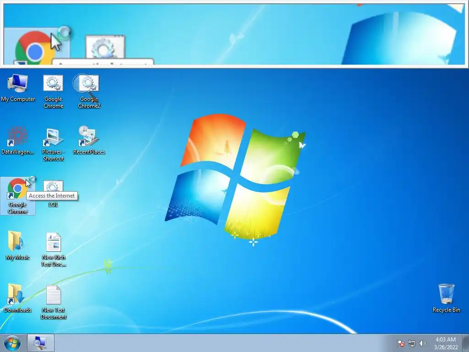
Task: Select the My Computer desktop icon
Action: coord(18,88)
